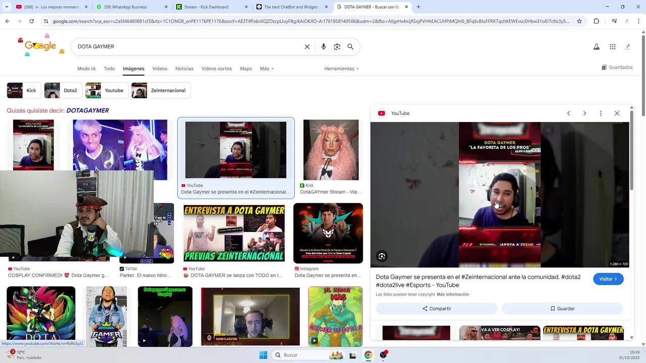Go to next image in preview panel
This screenshot has width=646, height=363.
[x=584, y=113]
